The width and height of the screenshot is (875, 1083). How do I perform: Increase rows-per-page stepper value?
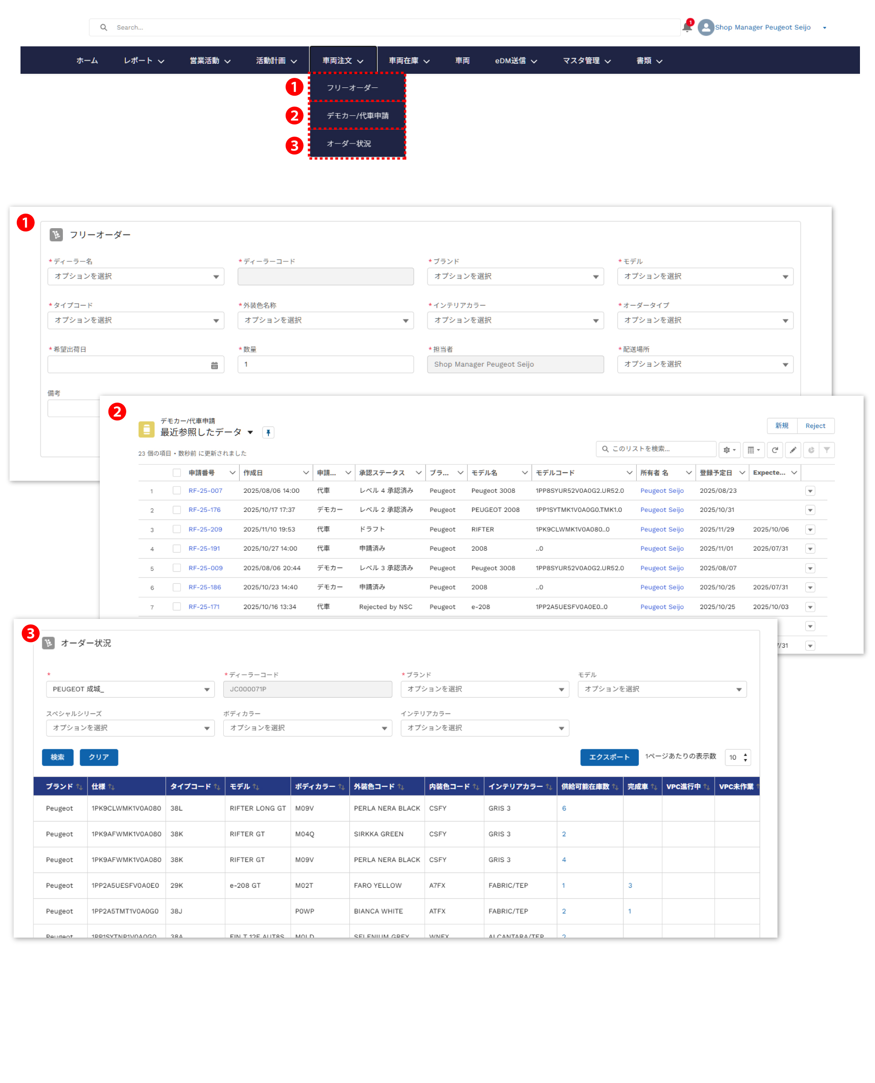coord(745,754)
